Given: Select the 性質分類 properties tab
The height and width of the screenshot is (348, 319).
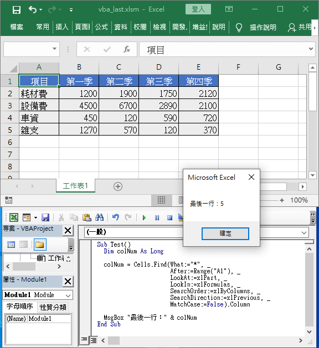Looking at the screenshot, I should (53, 307).
